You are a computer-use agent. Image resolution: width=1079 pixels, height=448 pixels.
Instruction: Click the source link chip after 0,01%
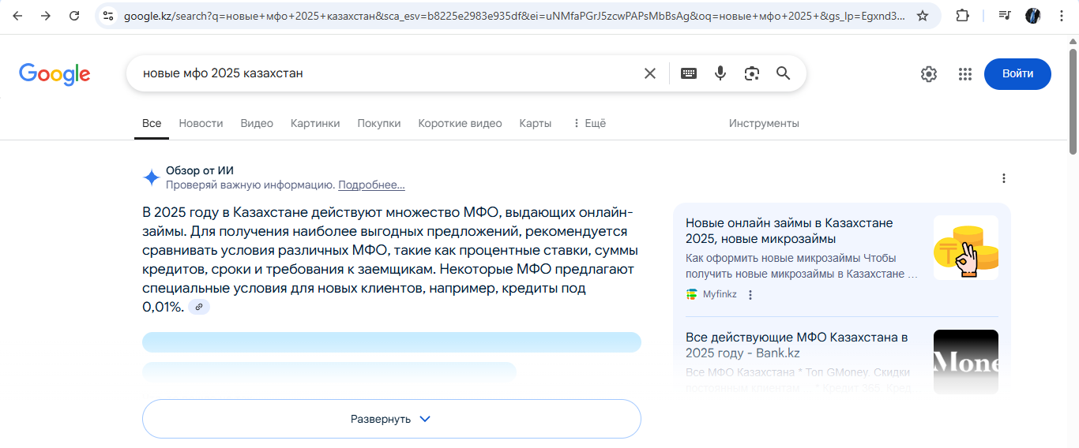tap(199, 307)
